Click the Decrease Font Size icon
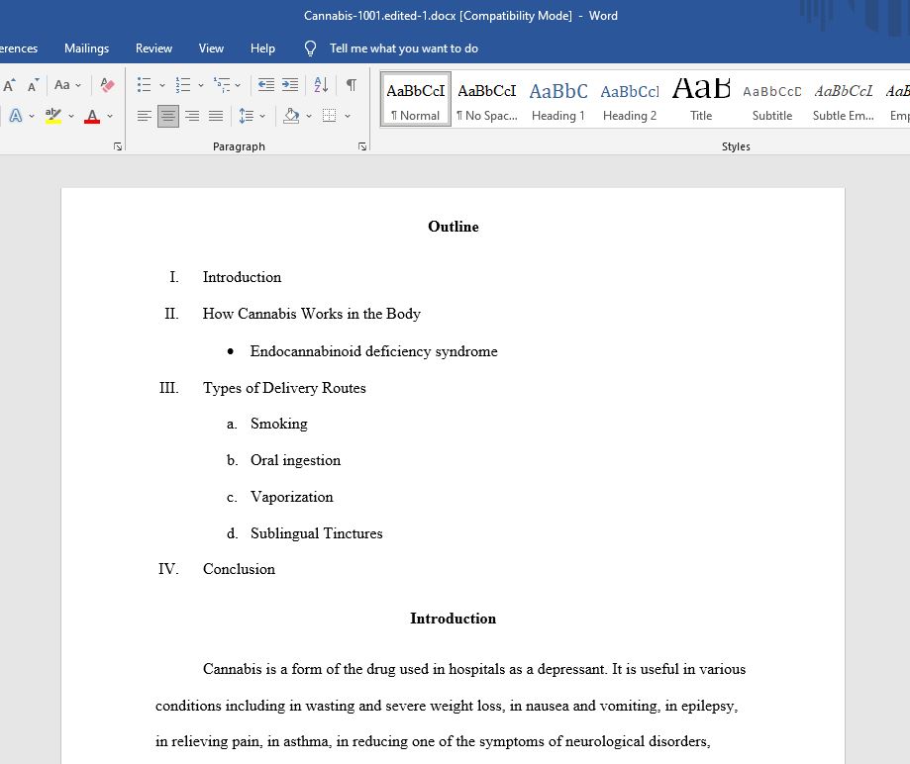This screenshot has height=764, width=910. 33,85
